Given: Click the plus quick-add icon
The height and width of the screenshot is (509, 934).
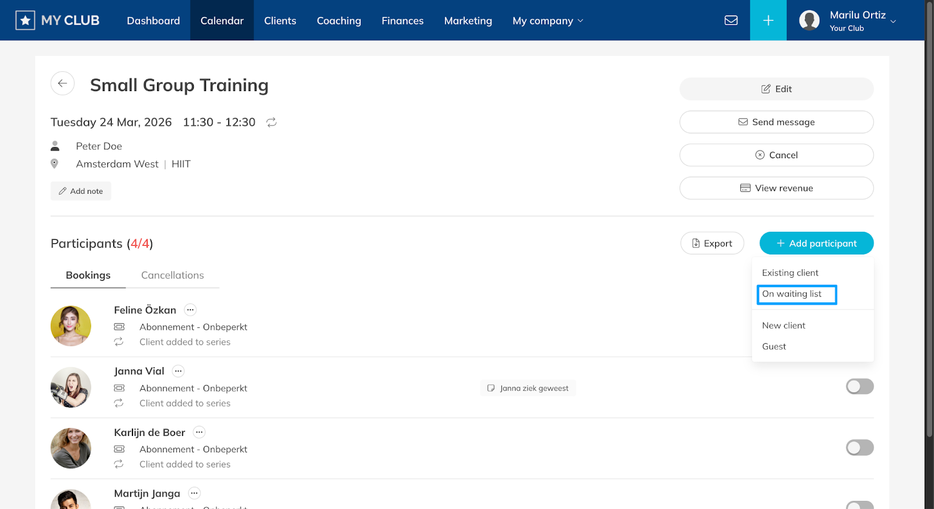Looking at the screenshot, I should (x=768, y=20).
